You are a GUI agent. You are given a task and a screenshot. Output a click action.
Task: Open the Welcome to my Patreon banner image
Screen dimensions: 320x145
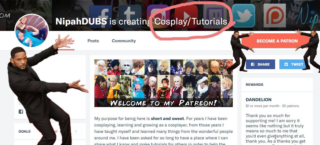pyautogui.click(x=163, y=83)
